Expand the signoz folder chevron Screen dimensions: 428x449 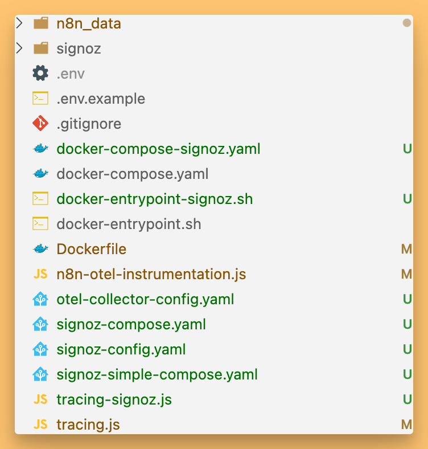click(x=20, y=48)
